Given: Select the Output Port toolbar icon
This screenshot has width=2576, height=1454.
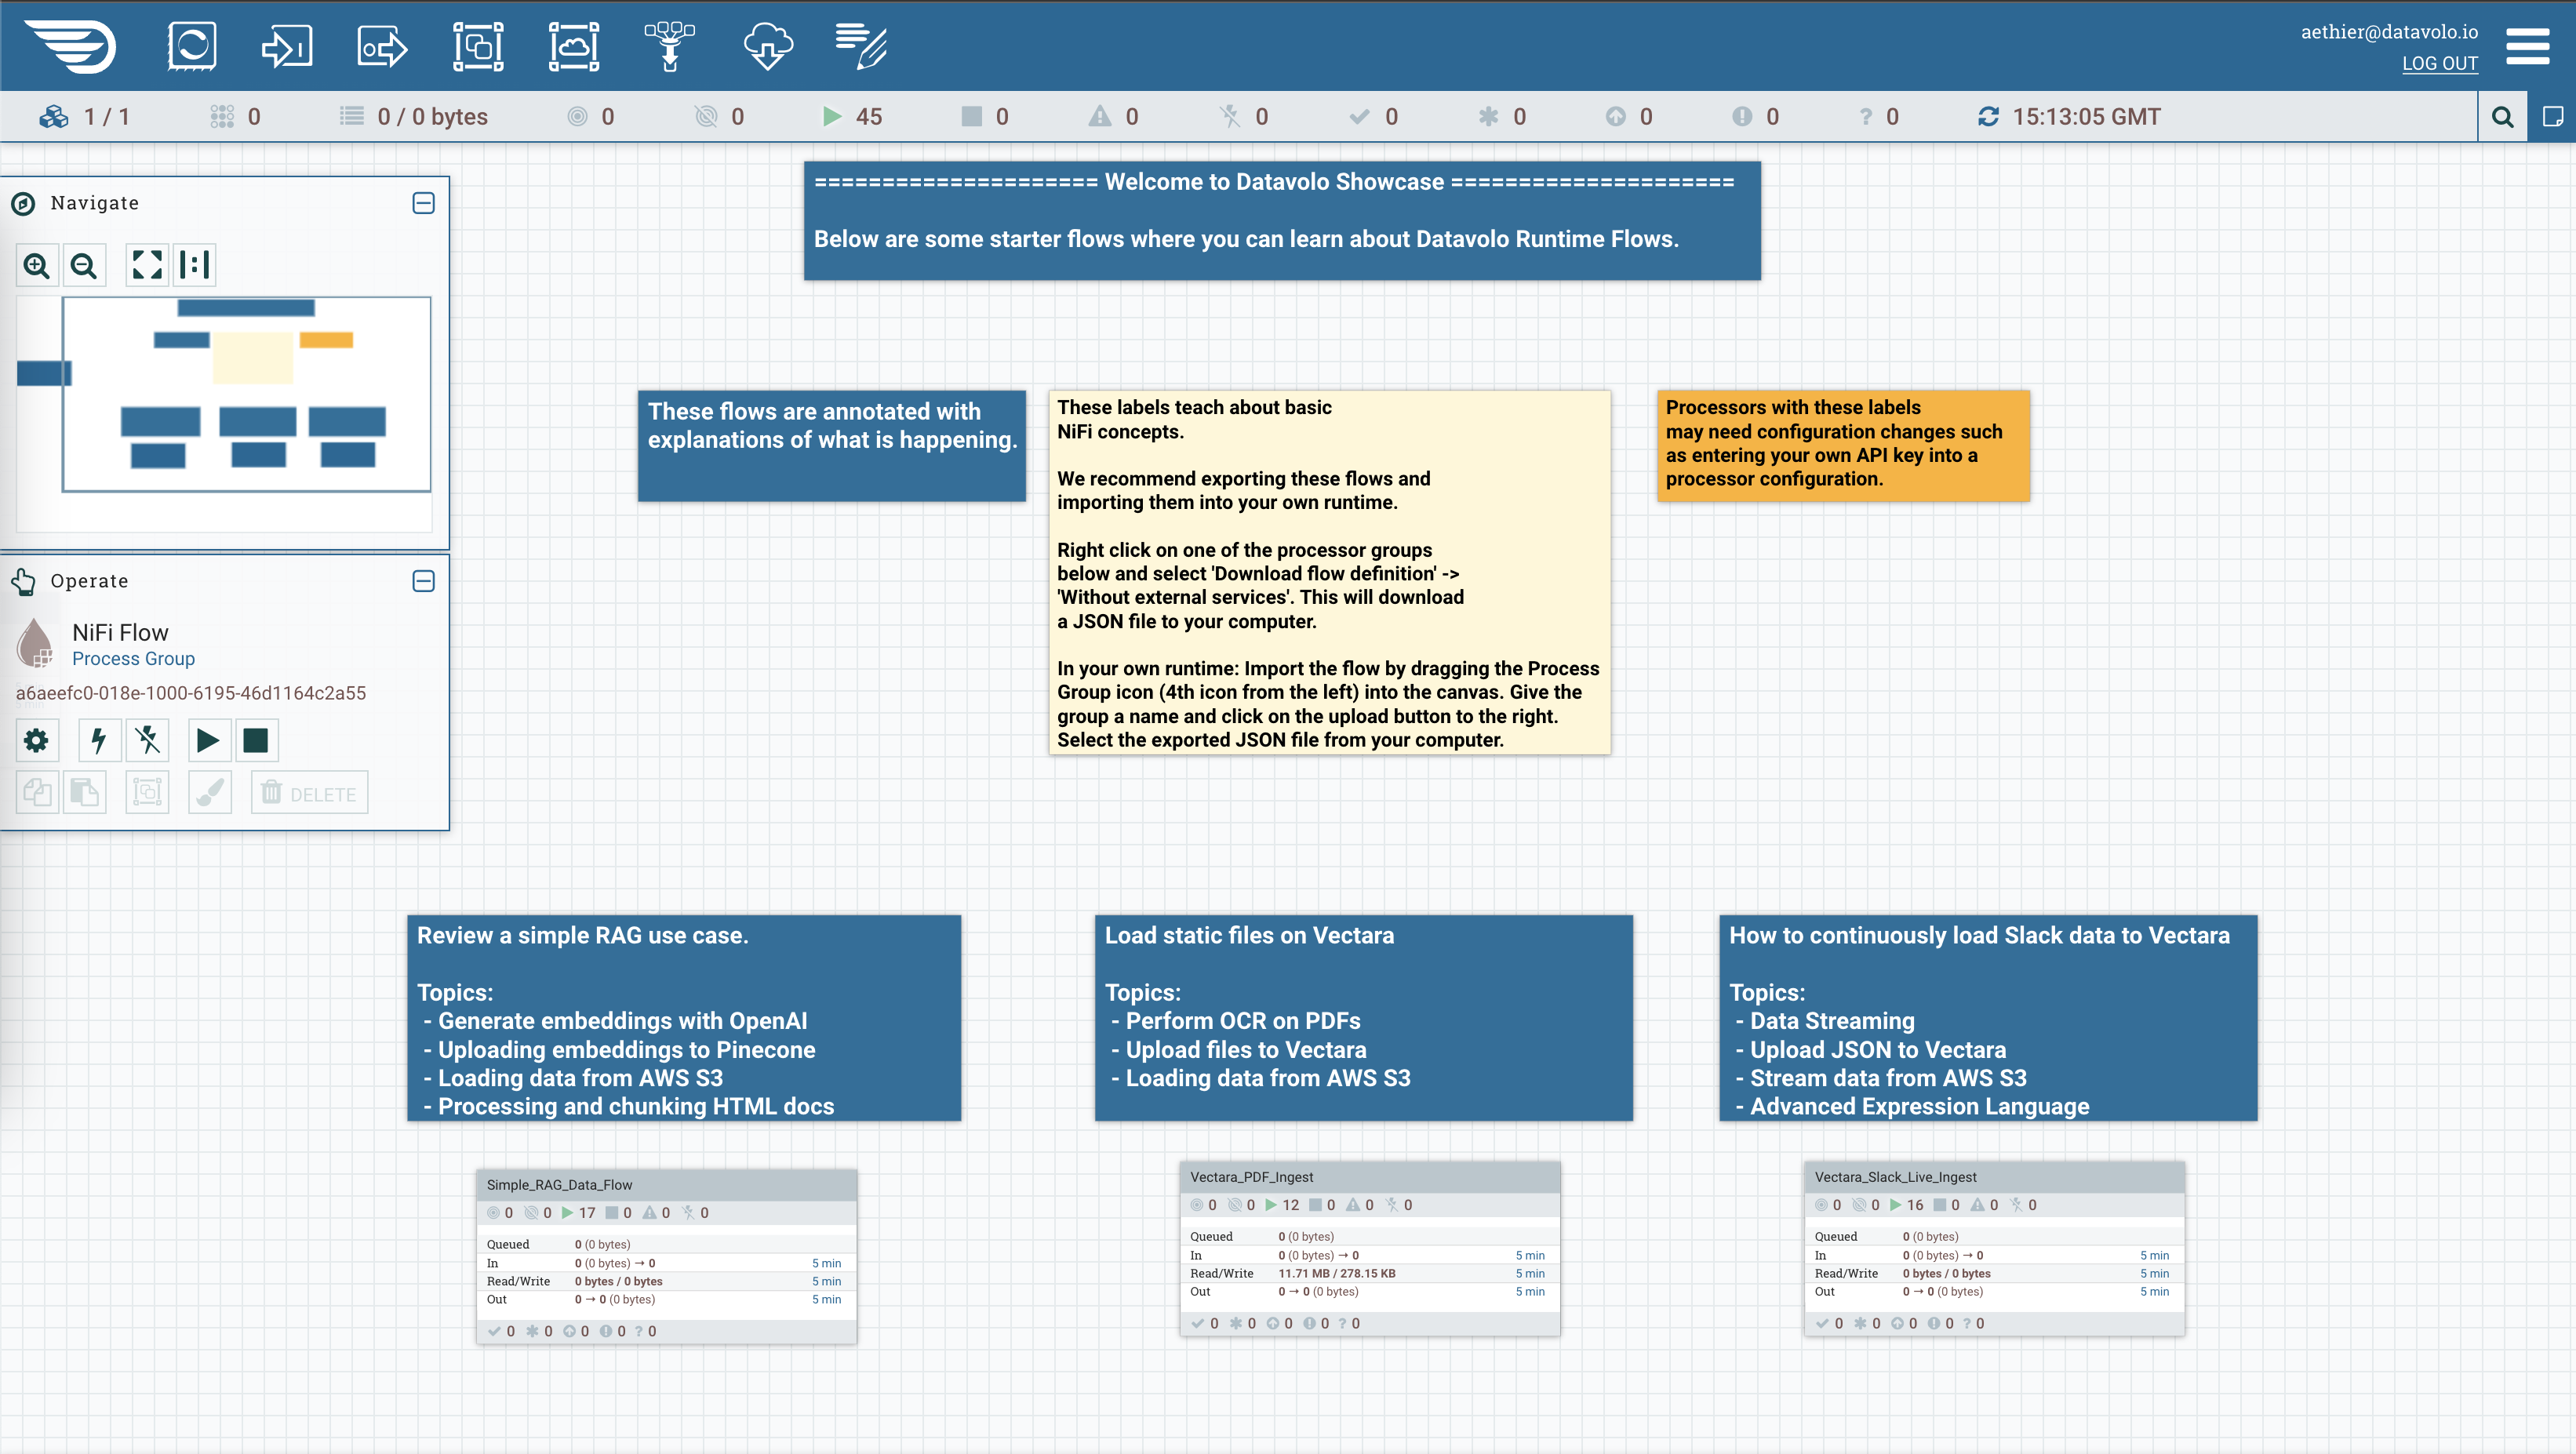Looking at the screenshot, I should click(383, 46).
